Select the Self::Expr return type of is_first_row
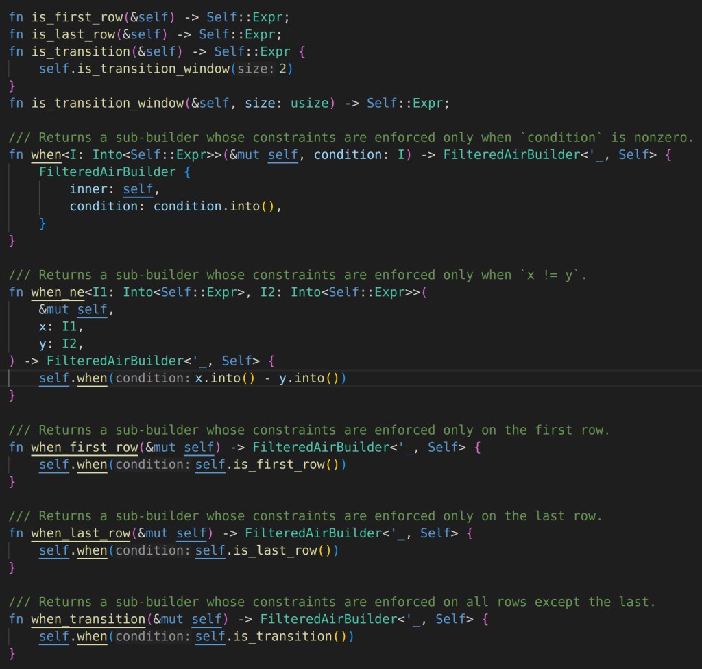This screenshot has width=702, height=669. click(x=245, y=17)
